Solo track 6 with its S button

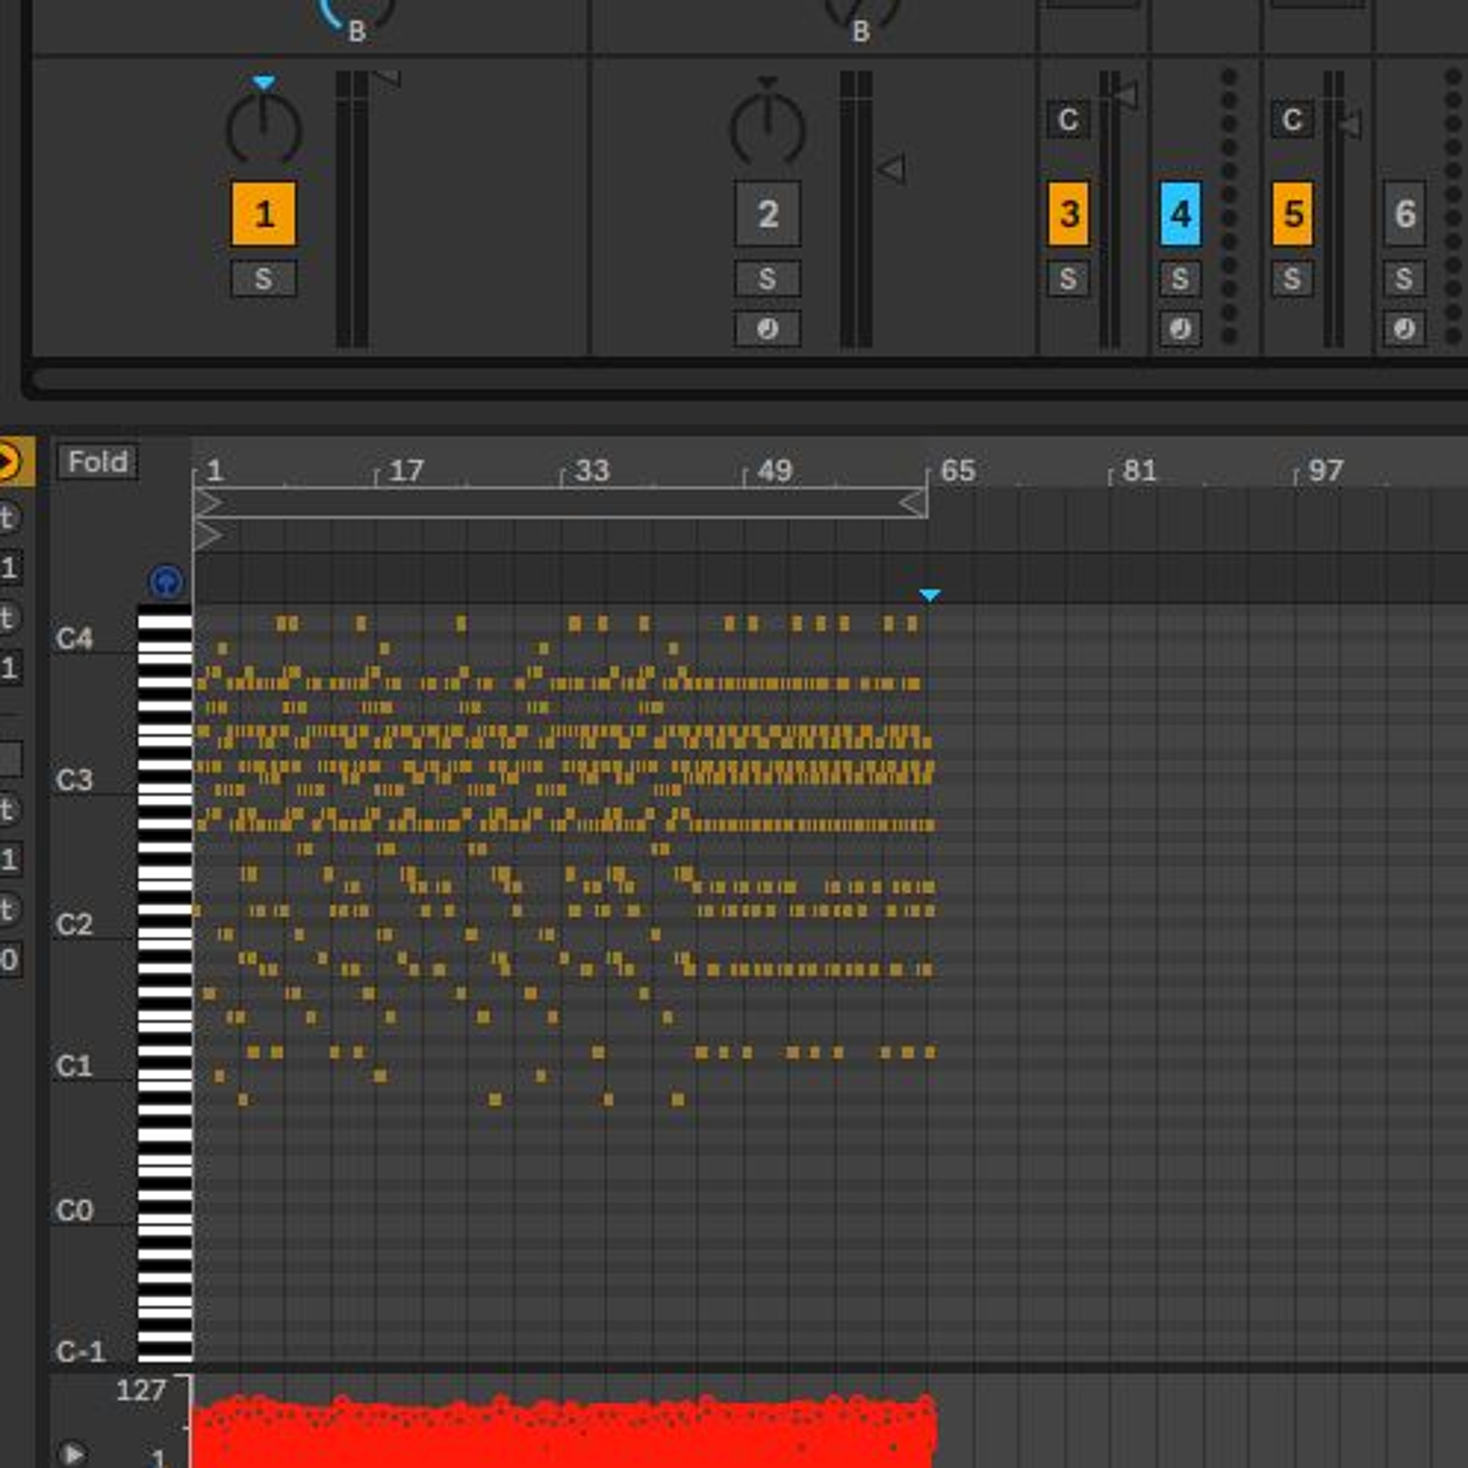tap(1403, 278)
